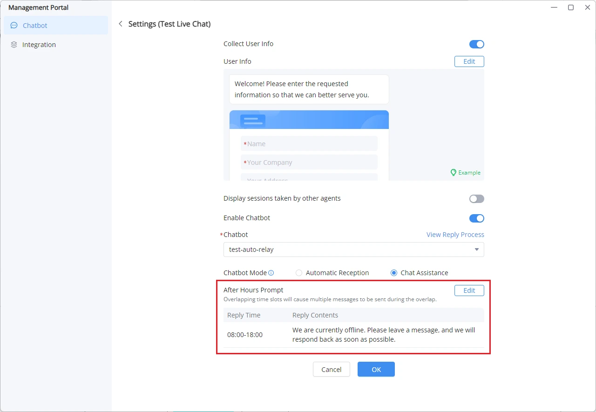Open the test-auto-relay chatbot dropdown
596x412 pixels.
click(x=354, y=250)
